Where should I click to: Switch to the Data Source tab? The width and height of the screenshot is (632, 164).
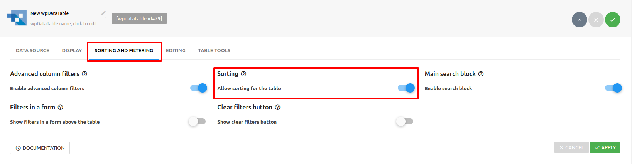[x=32, y=50]
